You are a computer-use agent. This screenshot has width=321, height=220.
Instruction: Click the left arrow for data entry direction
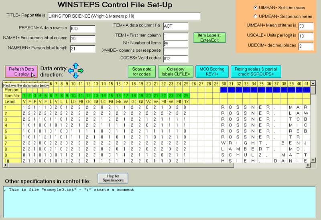(71, 71)
